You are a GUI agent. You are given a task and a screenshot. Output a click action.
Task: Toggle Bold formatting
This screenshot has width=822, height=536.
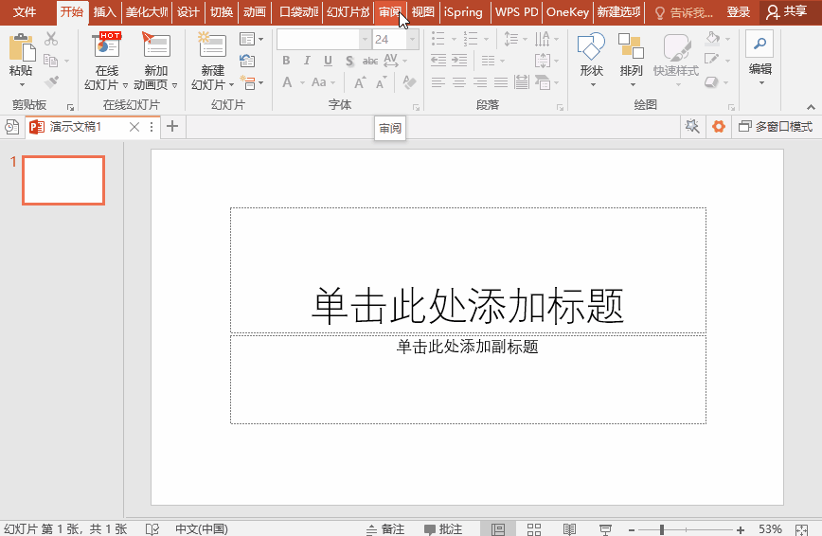(x=286, y=61)
